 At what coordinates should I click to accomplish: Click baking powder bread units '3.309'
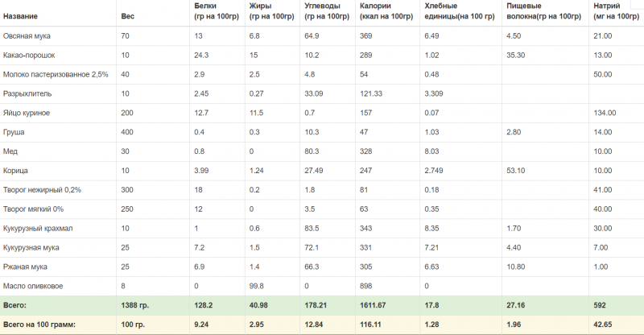point(434,93)
